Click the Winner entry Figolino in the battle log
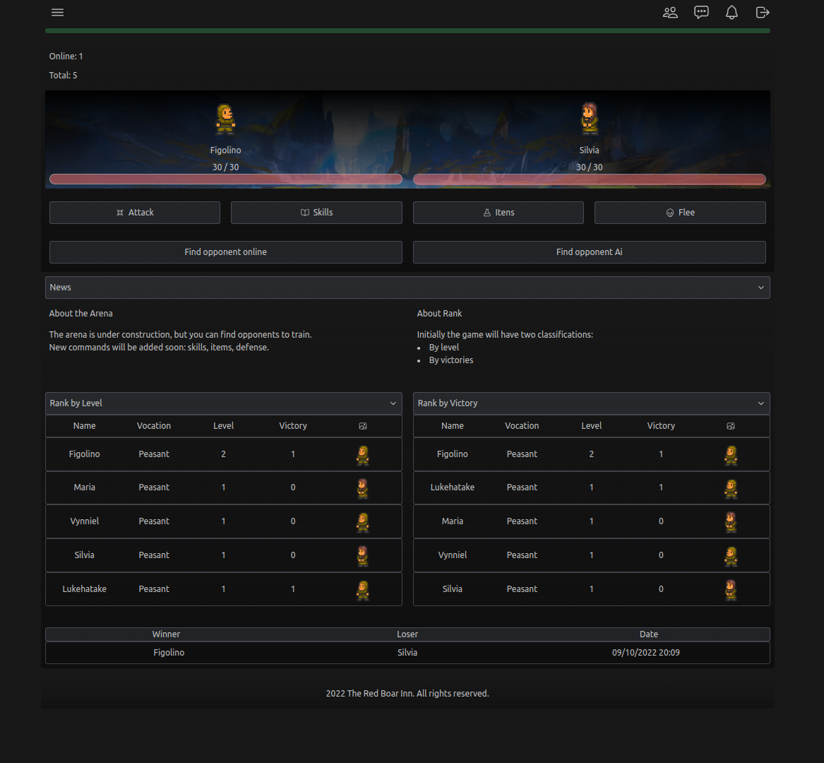 (x=169, y=652)
